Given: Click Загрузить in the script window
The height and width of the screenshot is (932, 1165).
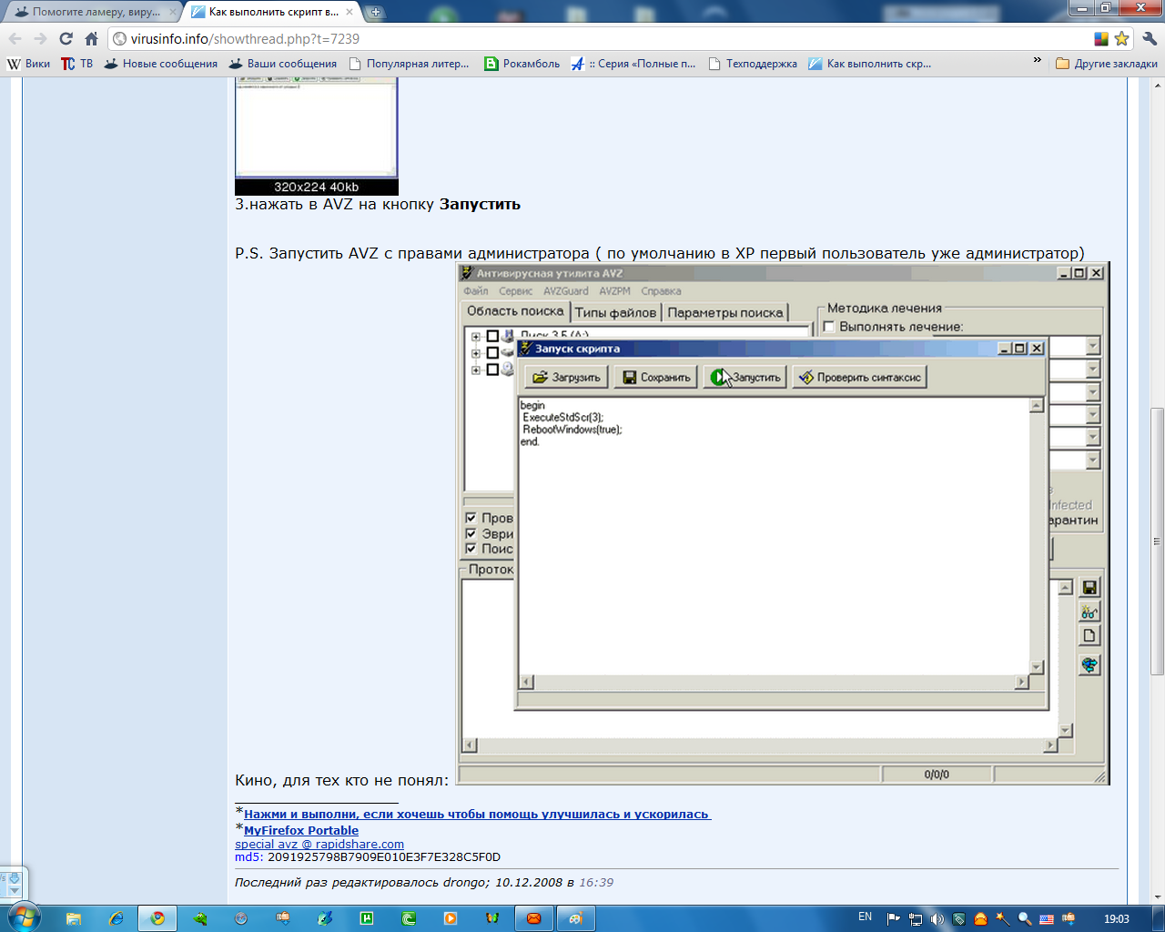Looking at the screenshot, I should (566, 377).
